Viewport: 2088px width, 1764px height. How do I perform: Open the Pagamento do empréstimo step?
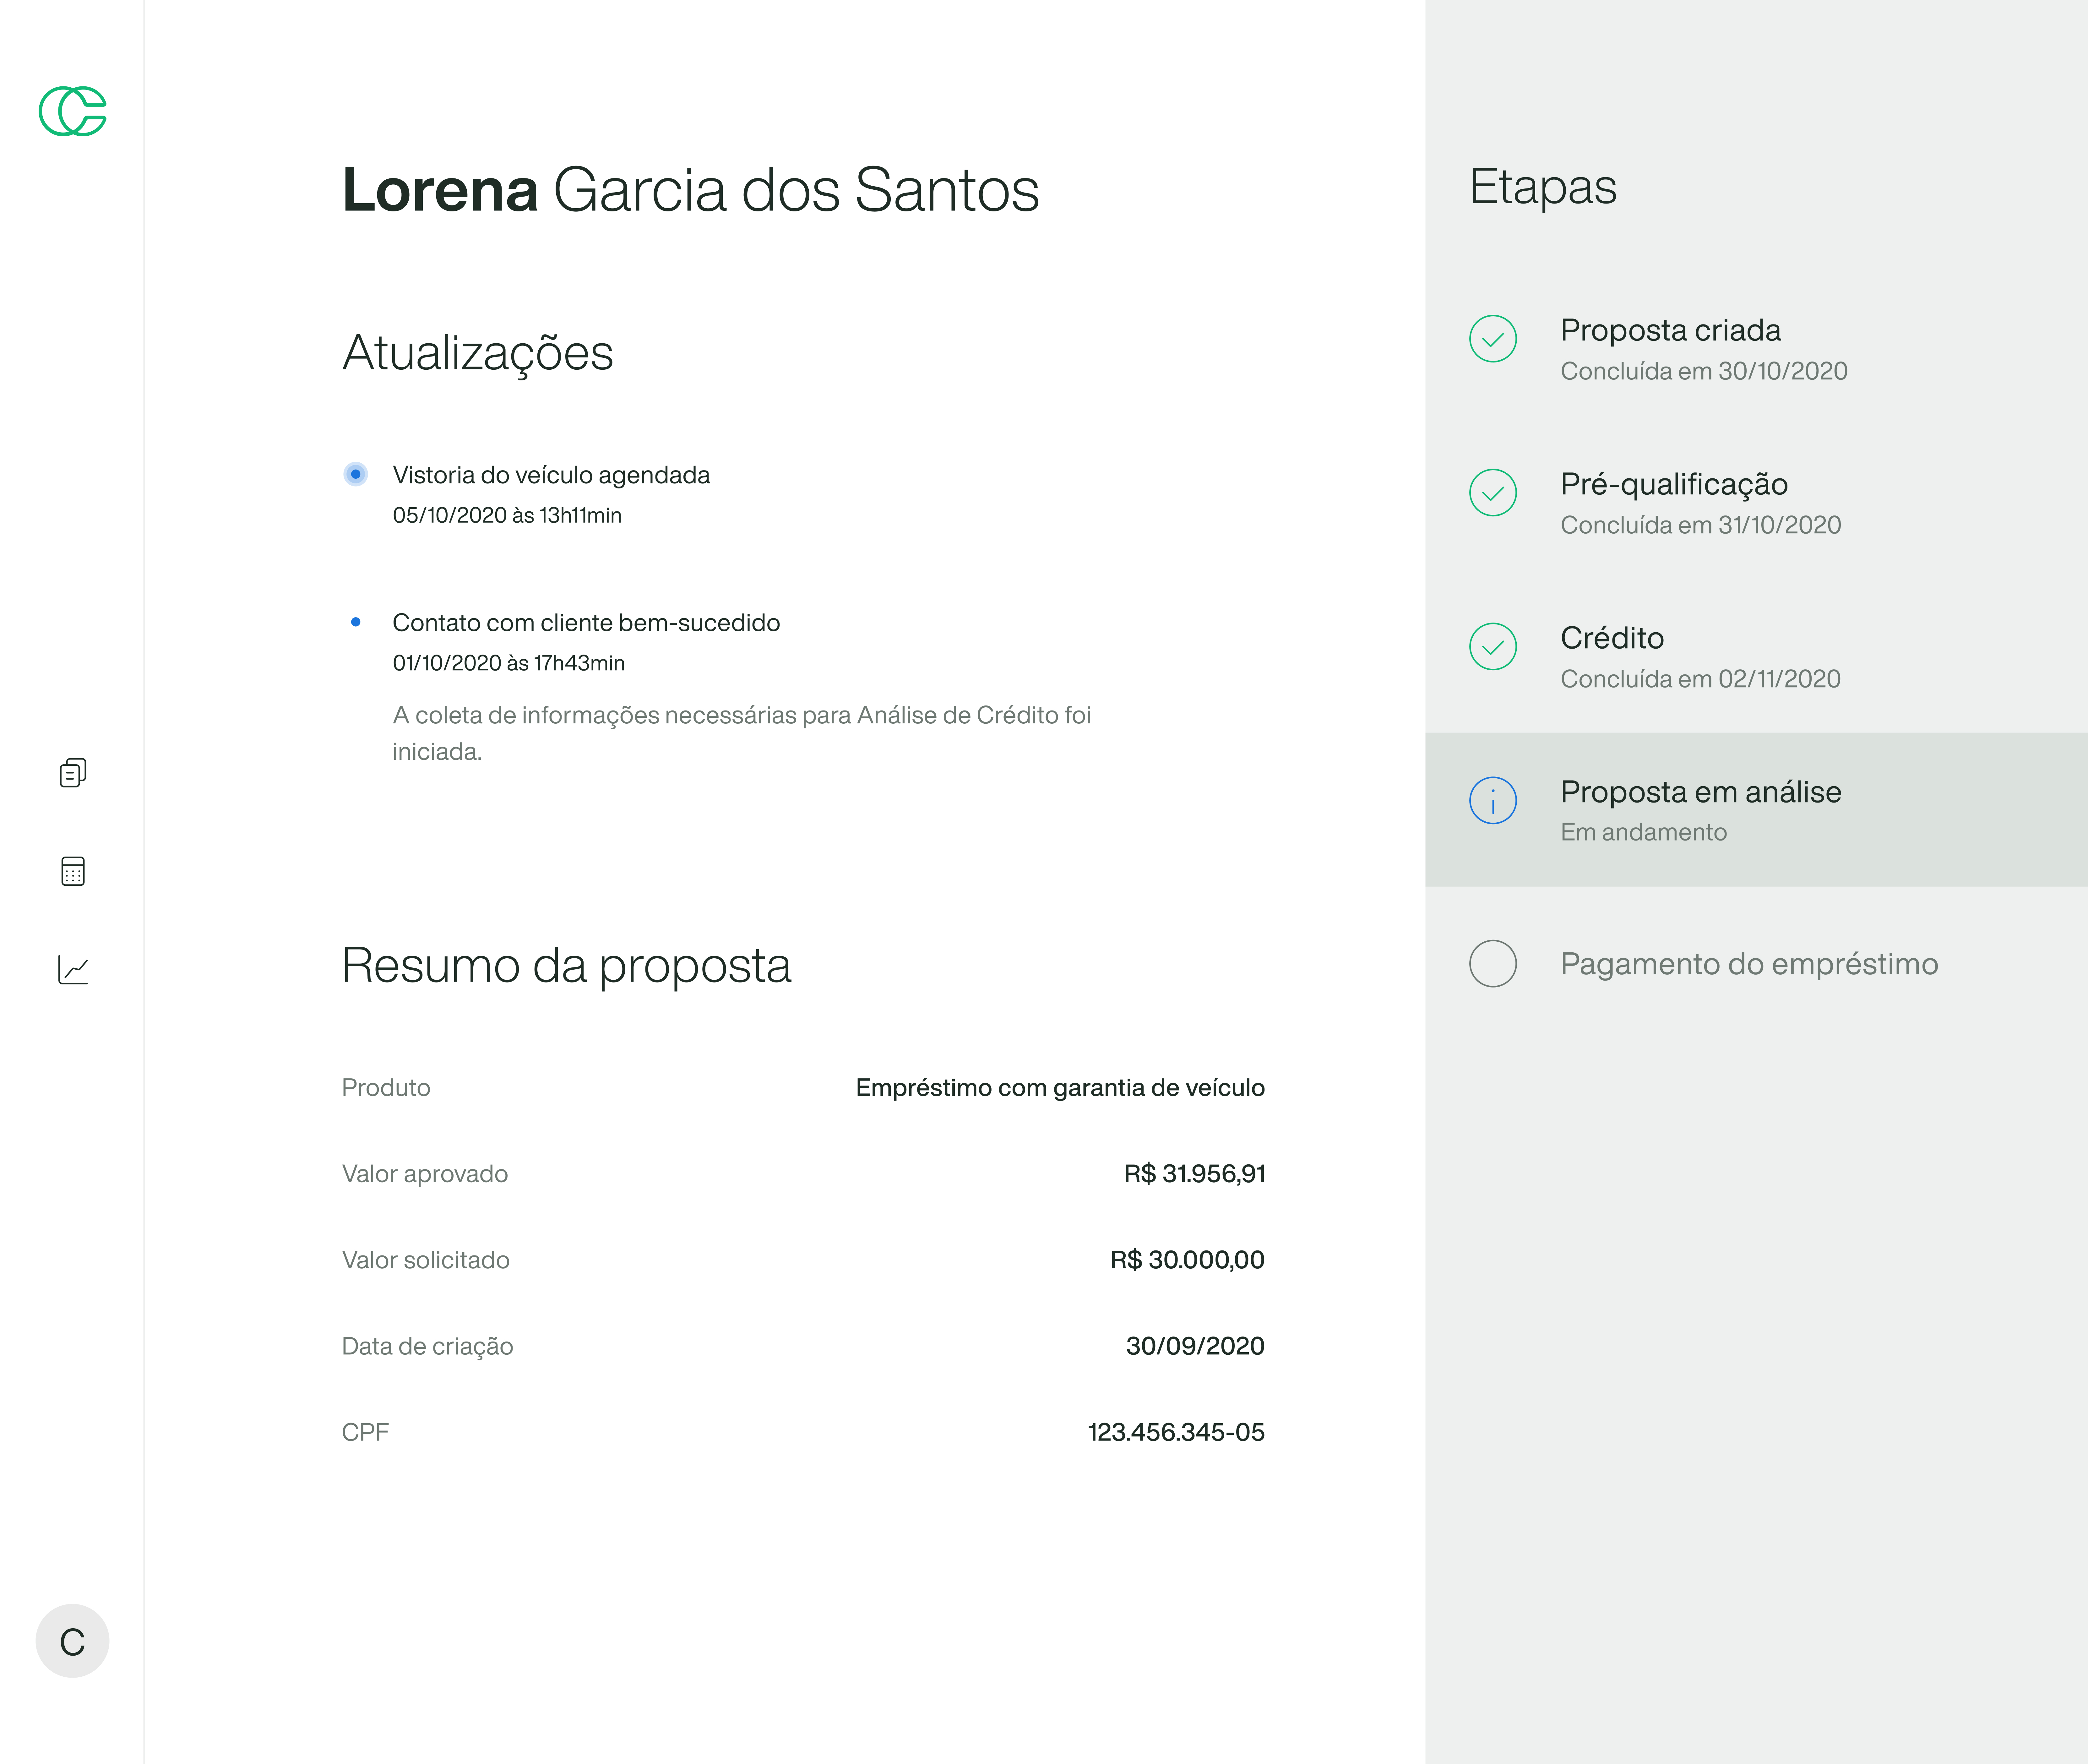(1748, 964)
